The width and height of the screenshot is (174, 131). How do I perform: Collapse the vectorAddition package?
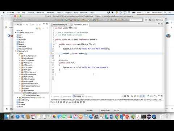[20, 91]
